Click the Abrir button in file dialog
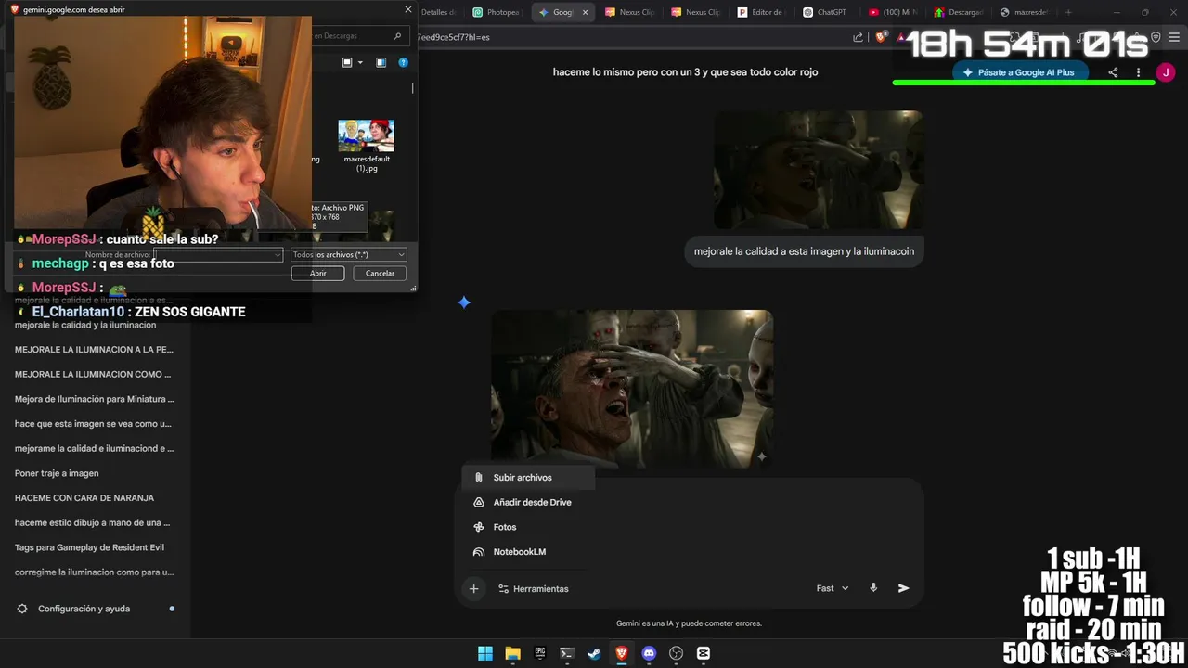The image size is (1188, 668). (x=317, y=273)
